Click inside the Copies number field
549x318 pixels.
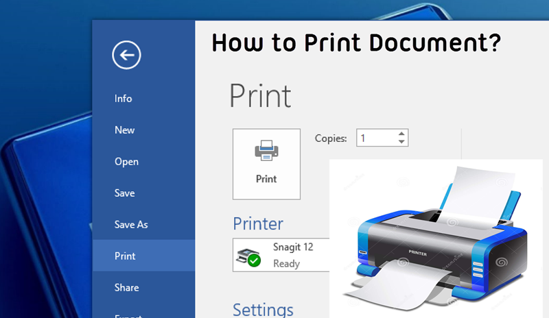coord(374,138)
